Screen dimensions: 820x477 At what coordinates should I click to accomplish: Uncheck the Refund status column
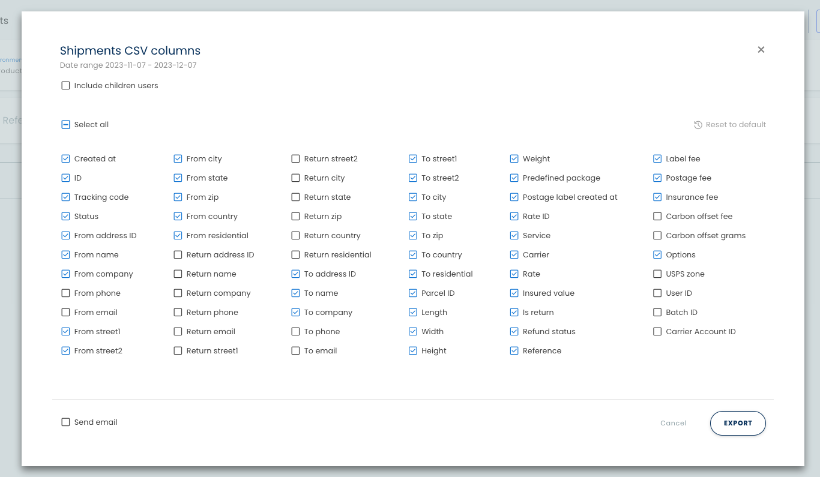click(x=514, y=331)
